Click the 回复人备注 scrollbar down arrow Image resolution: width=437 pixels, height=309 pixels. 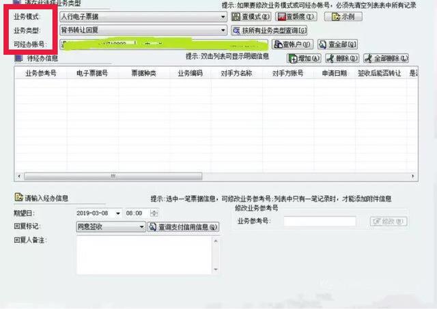(x=216, y=269)
